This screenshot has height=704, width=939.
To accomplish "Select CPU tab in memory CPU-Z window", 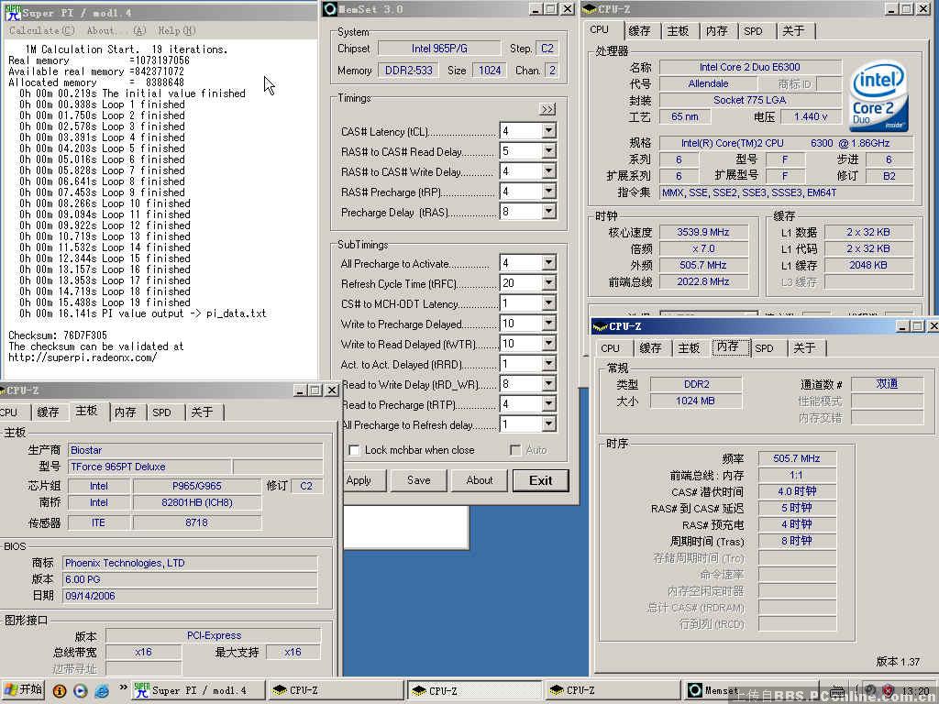I will pos(610,347).
